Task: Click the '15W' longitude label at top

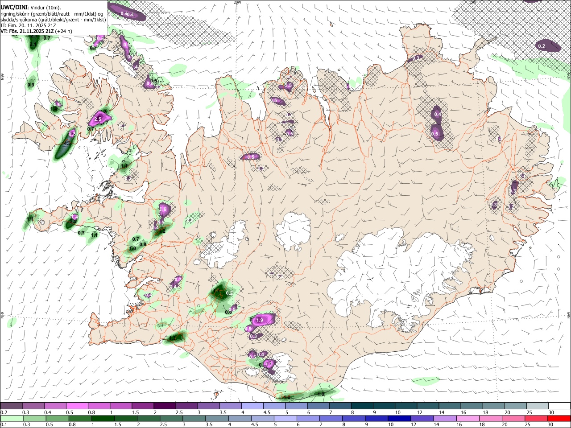Action: tap(473, 2)
